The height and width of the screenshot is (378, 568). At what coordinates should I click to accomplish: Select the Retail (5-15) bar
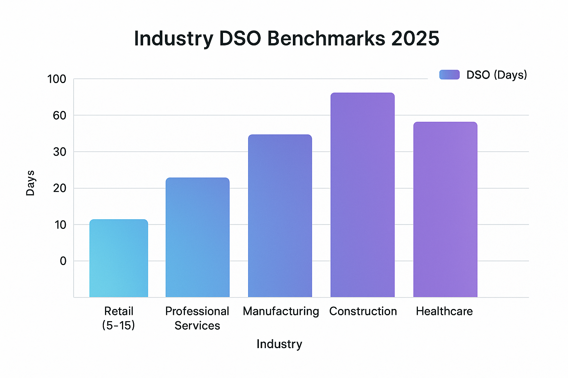[x=118, y=258]
